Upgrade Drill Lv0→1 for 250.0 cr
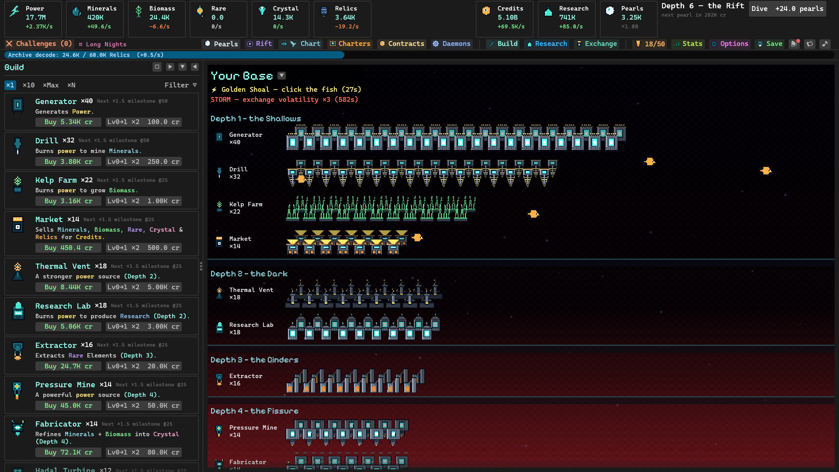This screenshot has width=839, height=472. (x=143, y=162)
